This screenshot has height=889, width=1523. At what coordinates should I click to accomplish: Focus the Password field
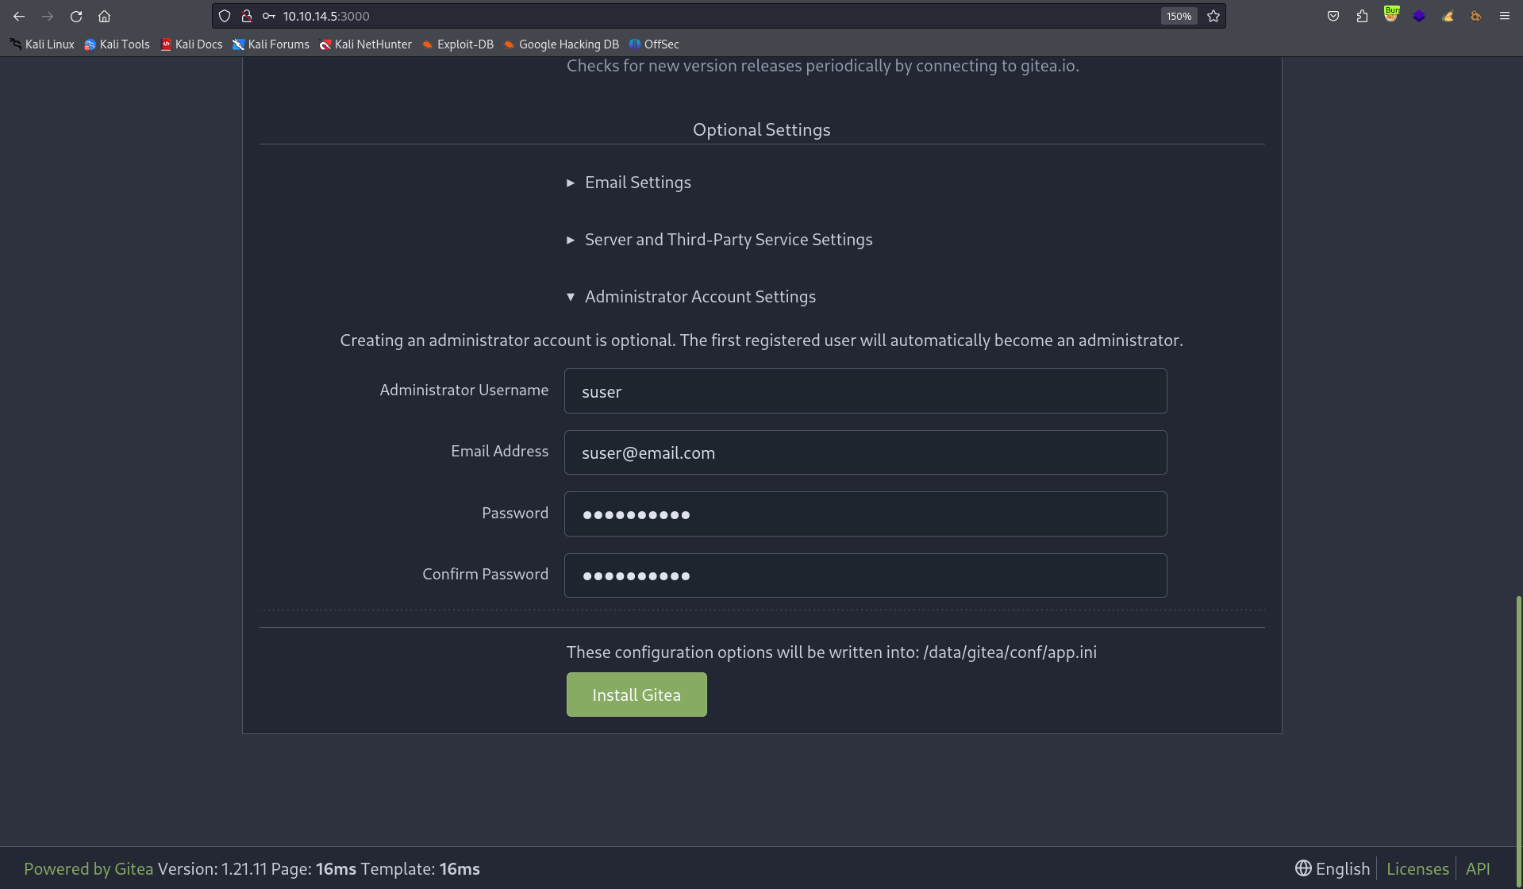tap(865, 514)
